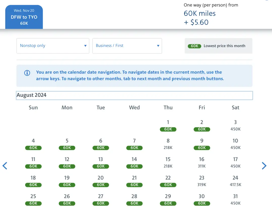272x214 pixels.
Task: Go to the previous month using left arrow
Action: click(5, 166)
